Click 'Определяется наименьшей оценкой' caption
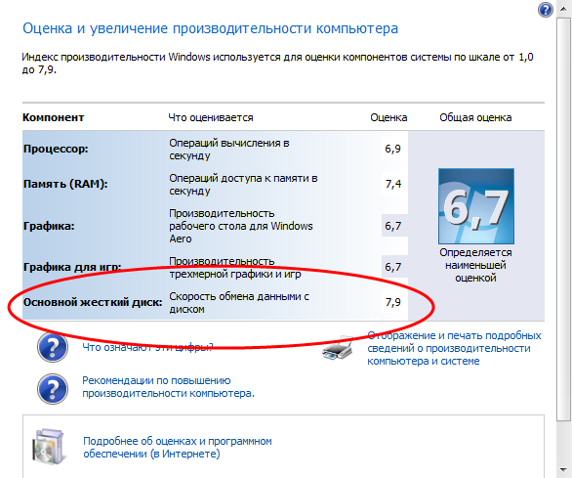This screenshot has height=478, width=572. (x=475, y=265)
